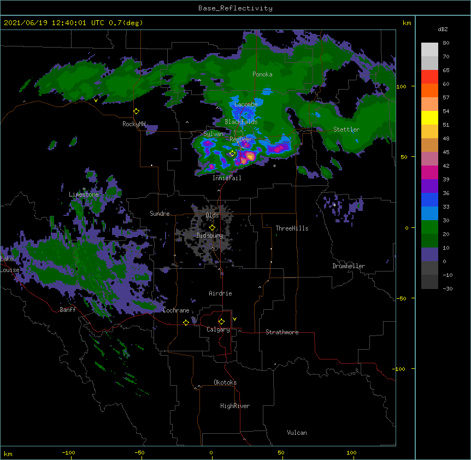Click the RedDeer label

[241, 139]
